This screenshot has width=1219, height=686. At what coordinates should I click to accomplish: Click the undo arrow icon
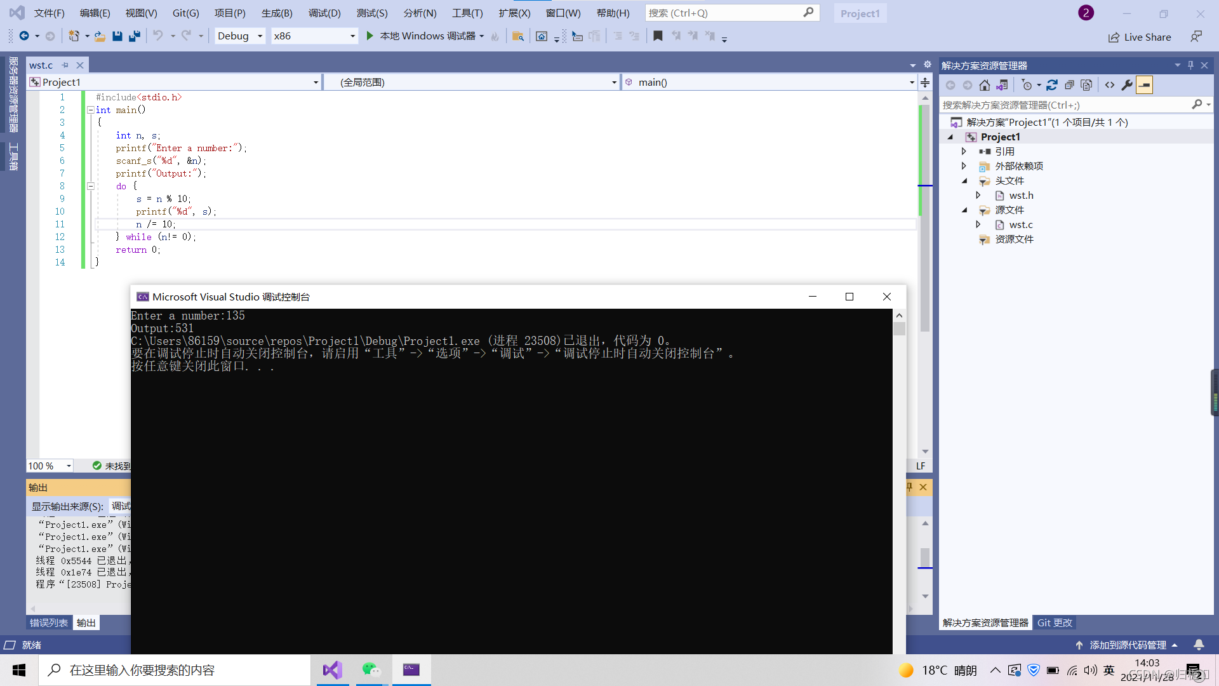click(x=158, y=36)
